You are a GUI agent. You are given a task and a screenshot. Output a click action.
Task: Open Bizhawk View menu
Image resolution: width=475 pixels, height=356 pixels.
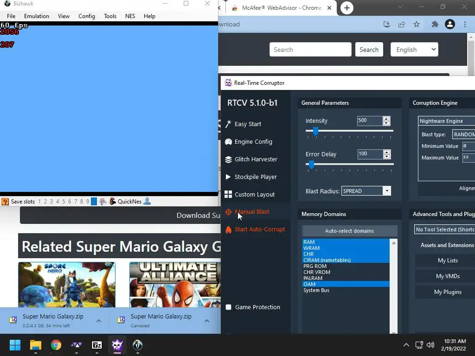tap(64, 16)
